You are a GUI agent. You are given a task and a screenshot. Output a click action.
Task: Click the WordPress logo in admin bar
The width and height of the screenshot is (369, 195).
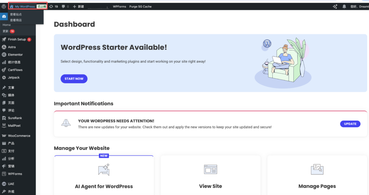coord(4,6)
